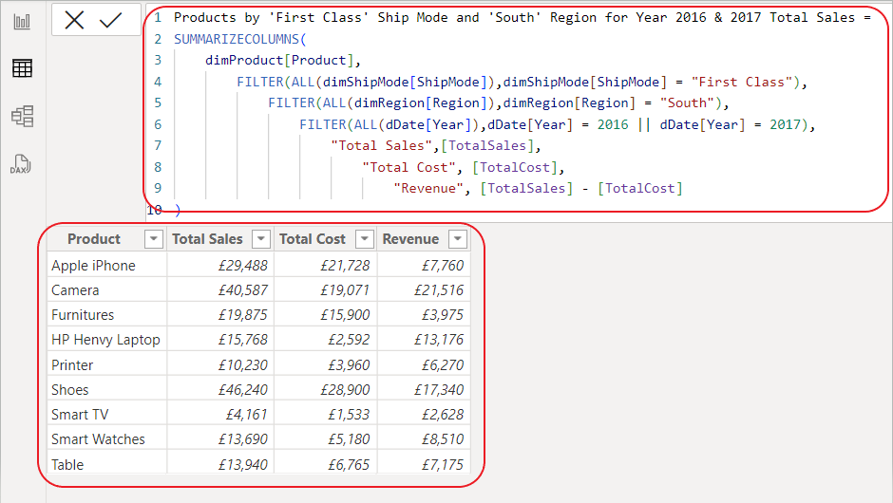Commit the formula with the checkmark
Image resolution: width=893 pixels, height=503 pixels.
110,21
